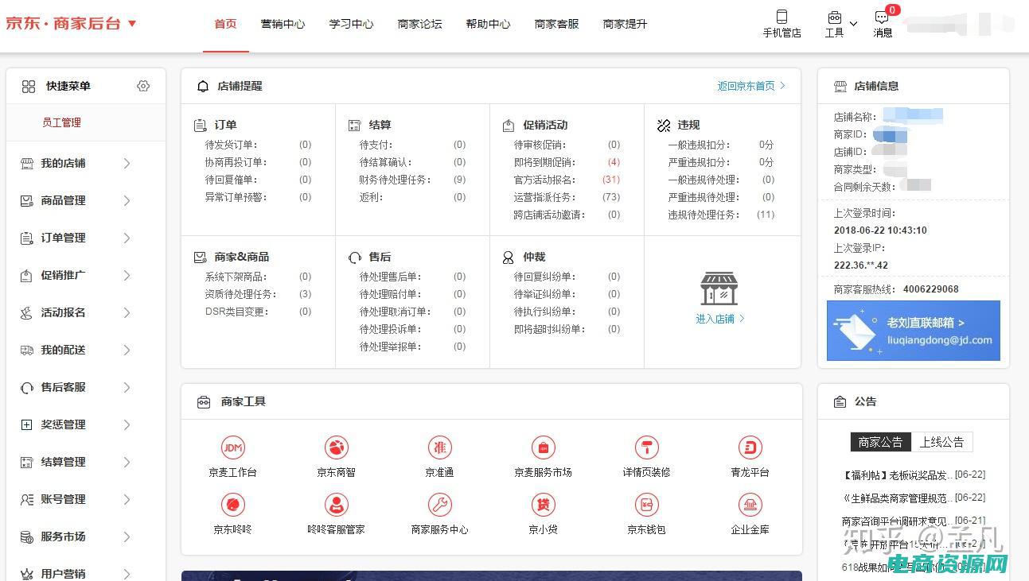Open the 京麦服务市场 icon
Screen dimensions: 1029x581
(x=543, y=447)
